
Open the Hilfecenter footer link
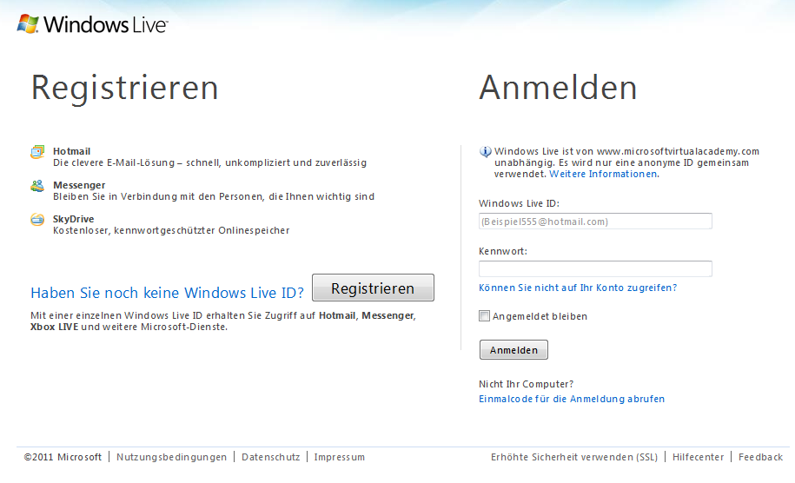699,457
